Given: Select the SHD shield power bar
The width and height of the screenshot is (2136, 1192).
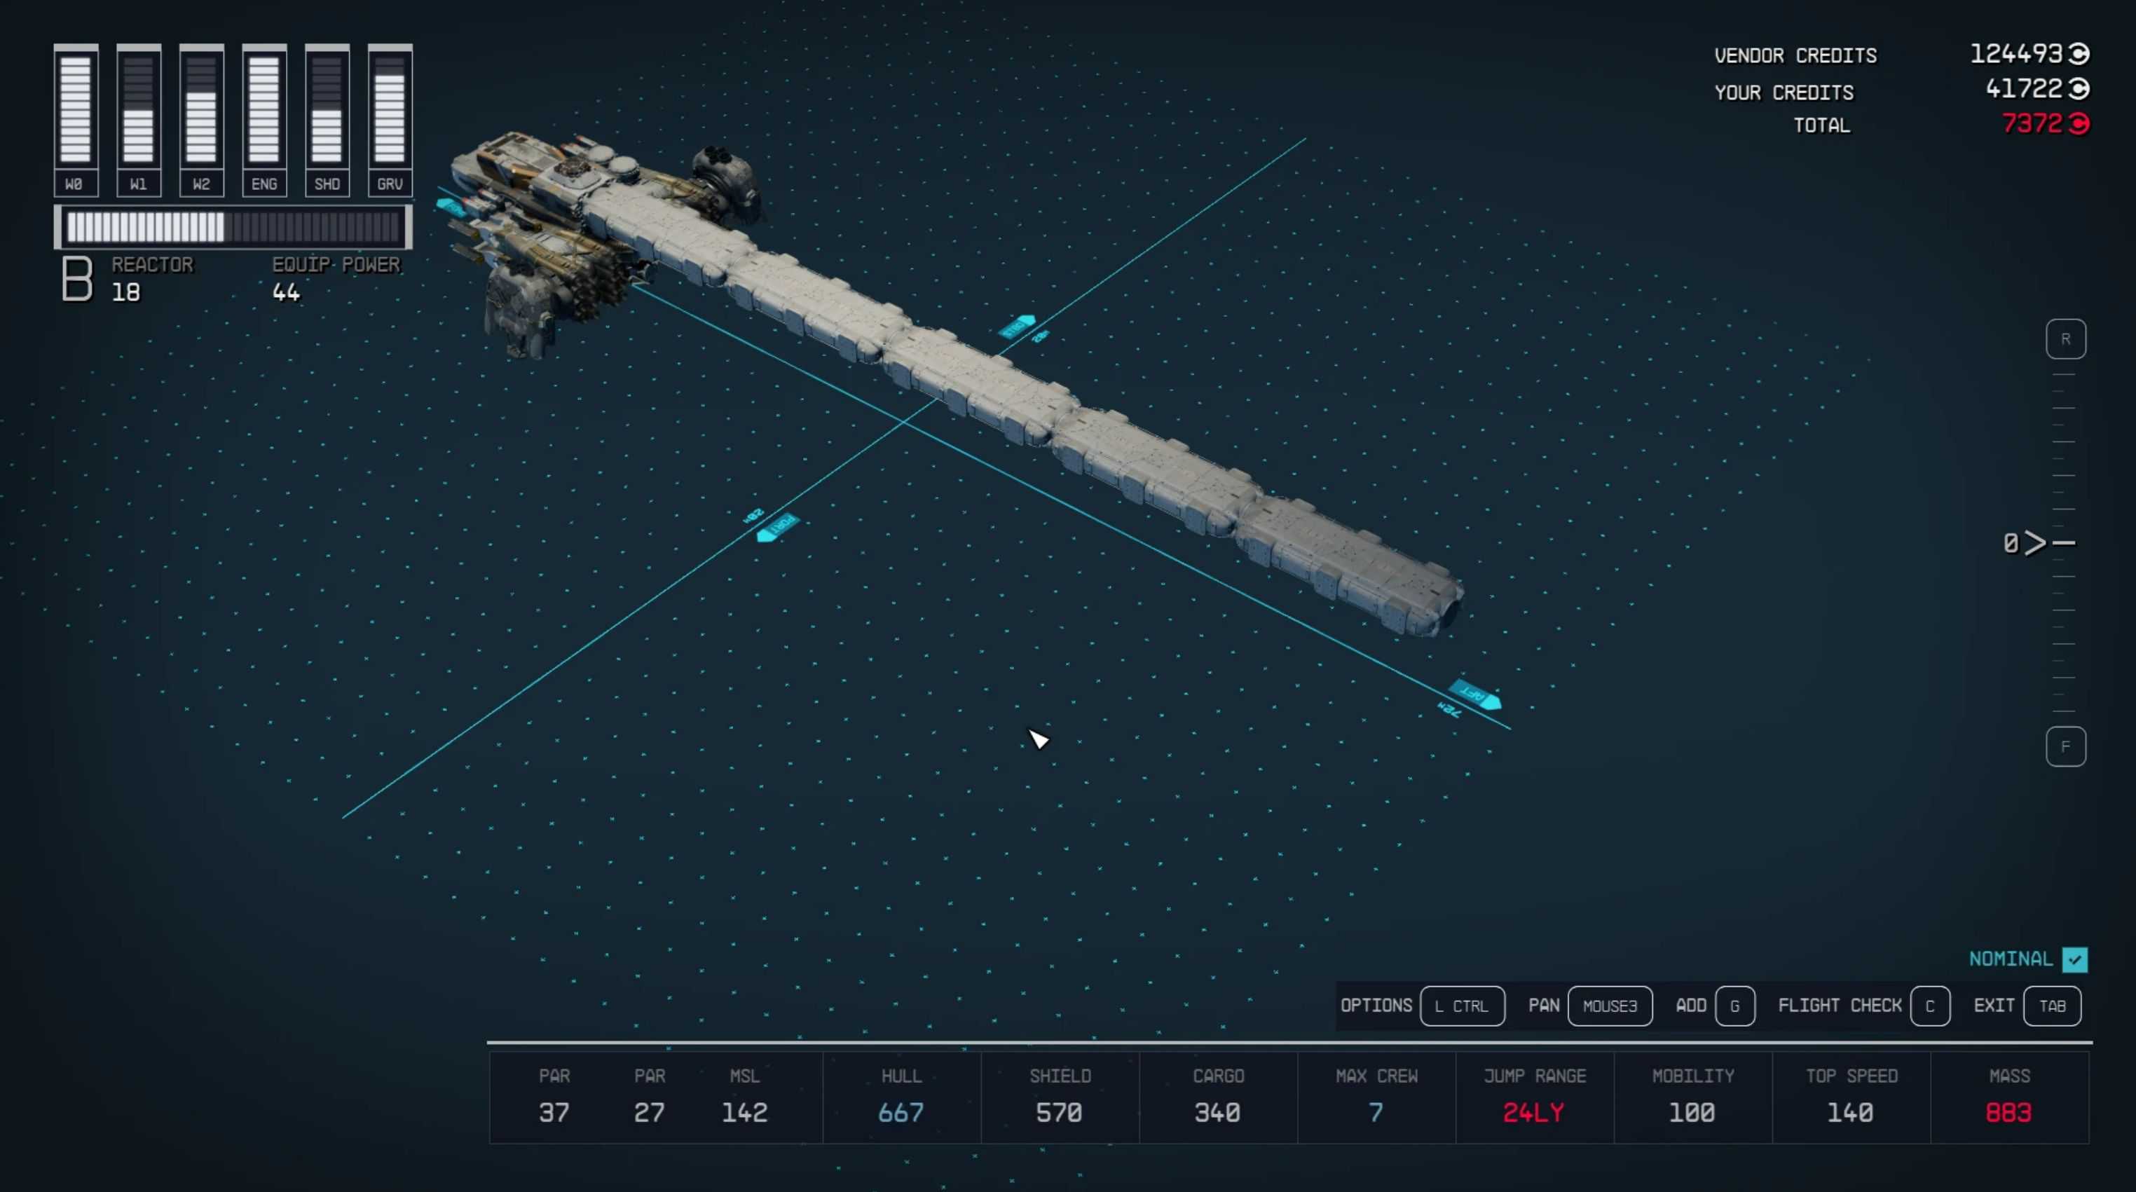Looking at the screenshot, I should coord(327,109).
